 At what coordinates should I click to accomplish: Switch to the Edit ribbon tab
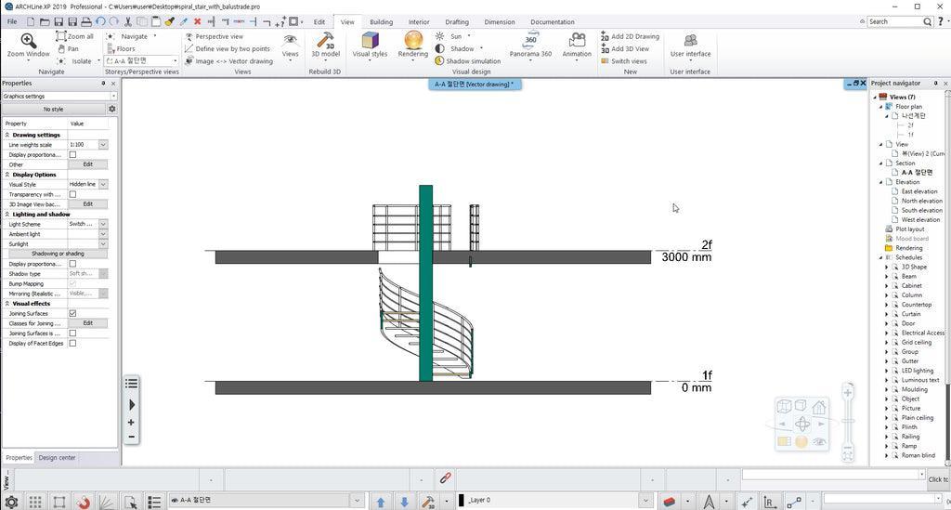point(319,22)
